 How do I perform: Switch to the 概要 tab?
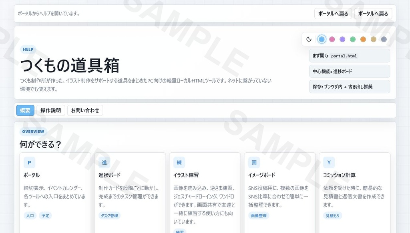tap(25, 110)
